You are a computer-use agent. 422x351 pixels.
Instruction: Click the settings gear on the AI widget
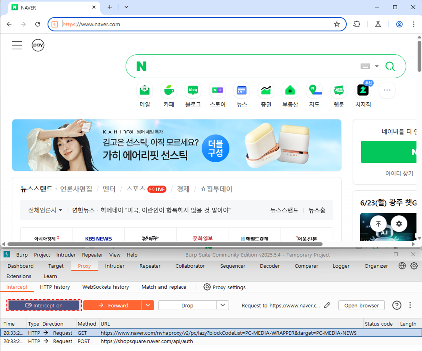tap(399, 224)
